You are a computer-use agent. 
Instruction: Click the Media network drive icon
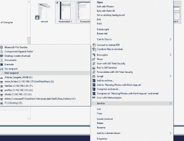1,95
